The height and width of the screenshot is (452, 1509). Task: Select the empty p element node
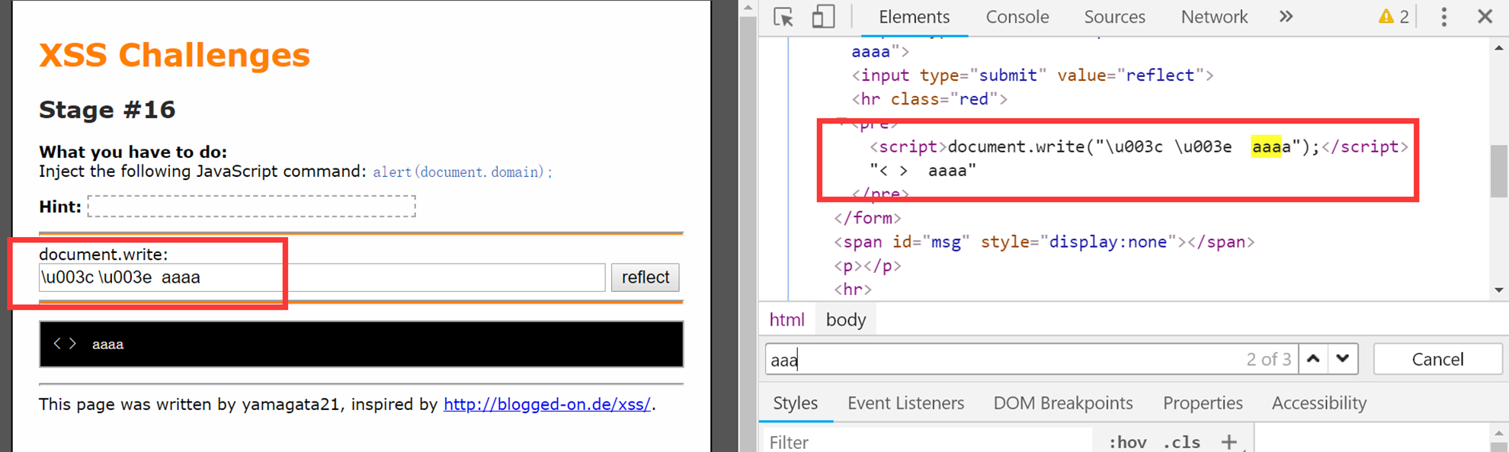[867, 266]
